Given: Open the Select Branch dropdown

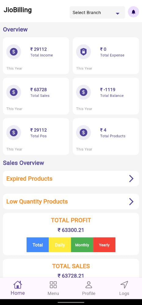Looking at the screenshot, I should 97,13.
